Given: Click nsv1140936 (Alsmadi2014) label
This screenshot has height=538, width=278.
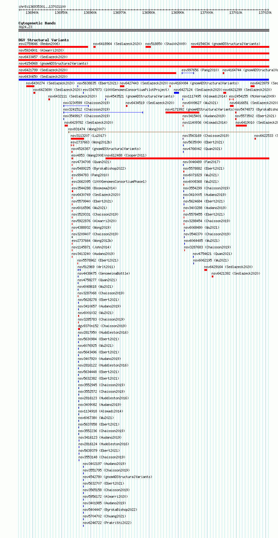Looking at the screenshot, I should (205, 123).
